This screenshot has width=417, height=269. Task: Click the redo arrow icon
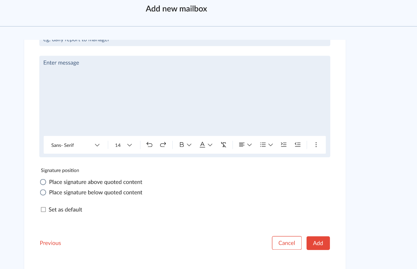click(163, 145)
